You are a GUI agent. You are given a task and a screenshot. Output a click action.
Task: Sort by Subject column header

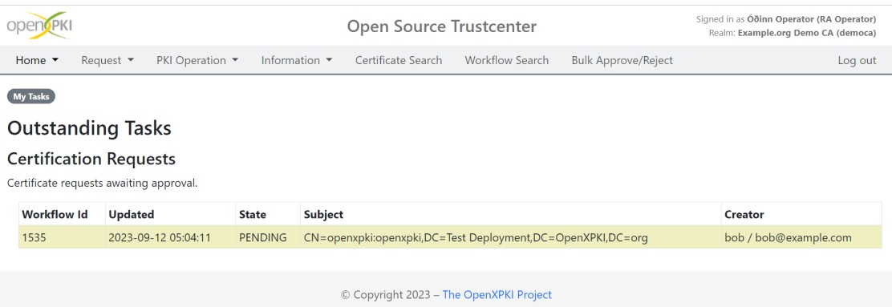tap(324, 215)
